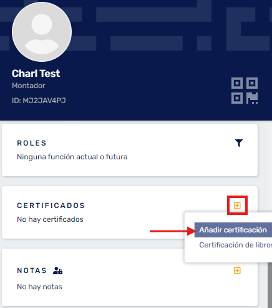Click the ID MJ2JAV4PJ text

pyautogui.click(x=39, y=101)
